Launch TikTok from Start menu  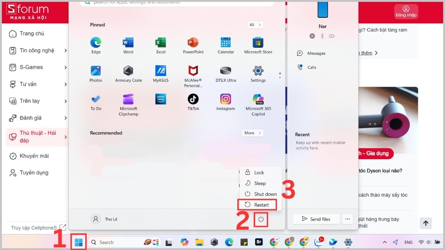[x=193, y=102]
